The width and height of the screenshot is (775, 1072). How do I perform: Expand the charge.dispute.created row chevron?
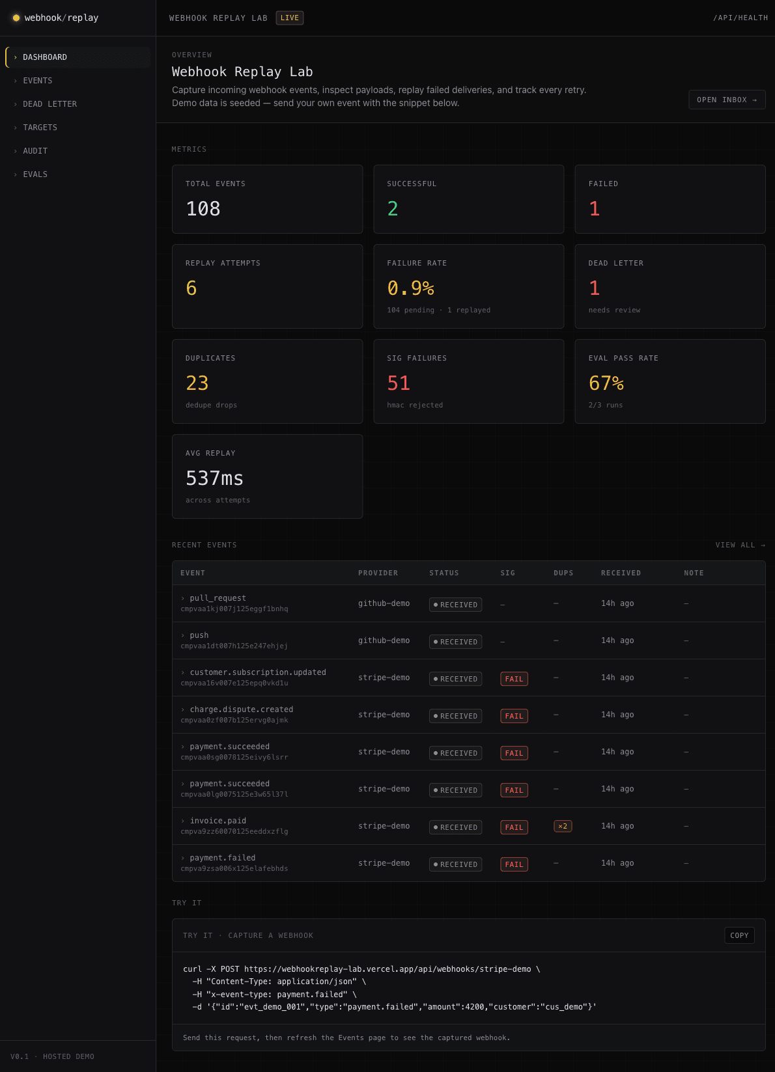(x=183, y=710)
